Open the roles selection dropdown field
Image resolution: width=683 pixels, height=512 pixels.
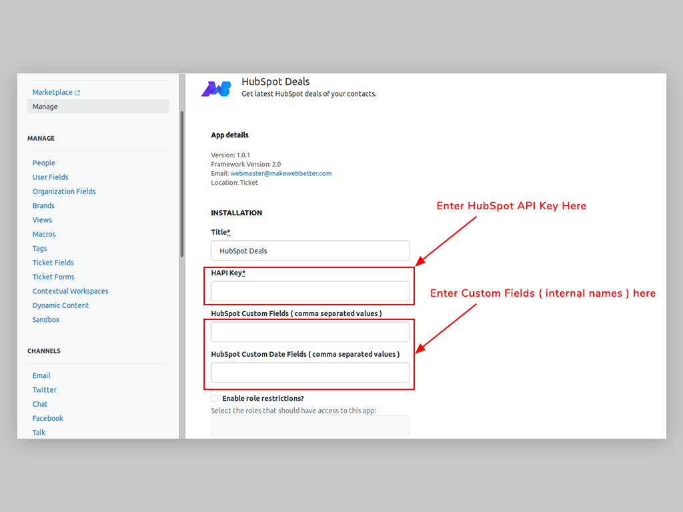coord(310,425)
